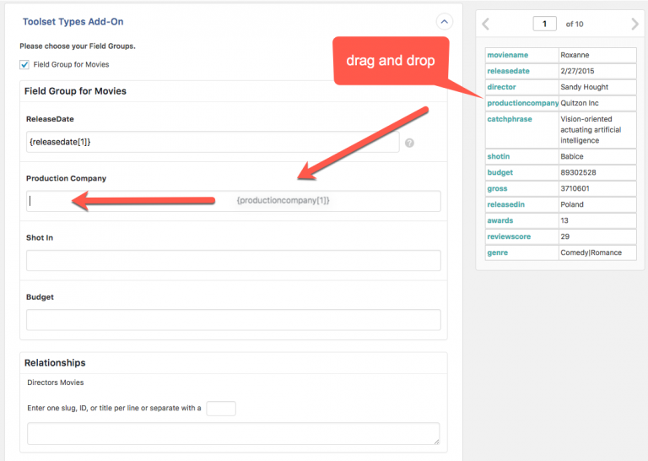
Task: Open the Toolset Types Add-On heading
Action: click(73, 22)
